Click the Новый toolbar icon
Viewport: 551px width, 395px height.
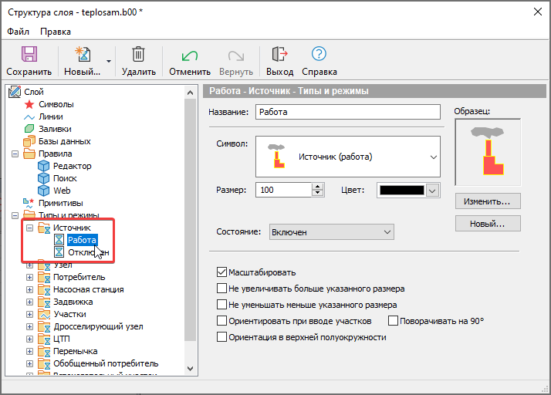pyautogui.click(x=82, y=55)
